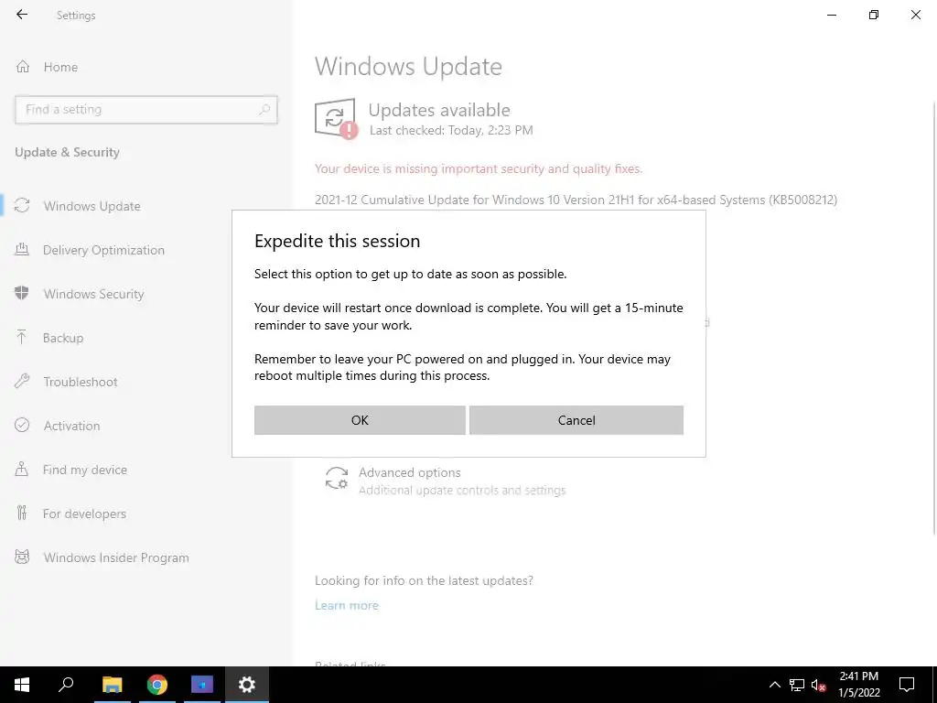The image size is (937, 703).
Task: Open the network status tray icon
Action: (797, 685)
